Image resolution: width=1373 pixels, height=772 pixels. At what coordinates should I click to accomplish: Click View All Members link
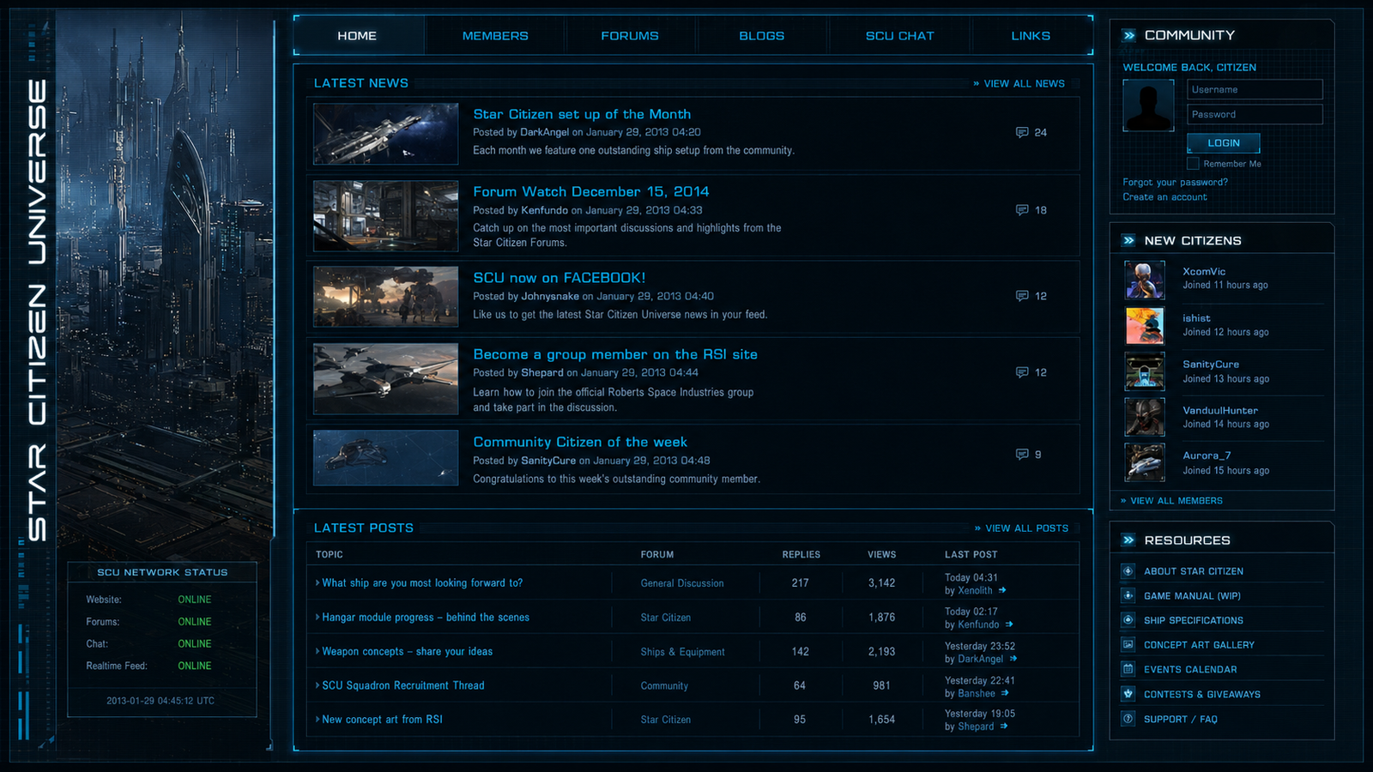point(1171,501)
